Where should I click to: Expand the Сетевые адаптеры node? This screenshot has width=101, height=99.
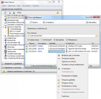[x=3, y=54]
